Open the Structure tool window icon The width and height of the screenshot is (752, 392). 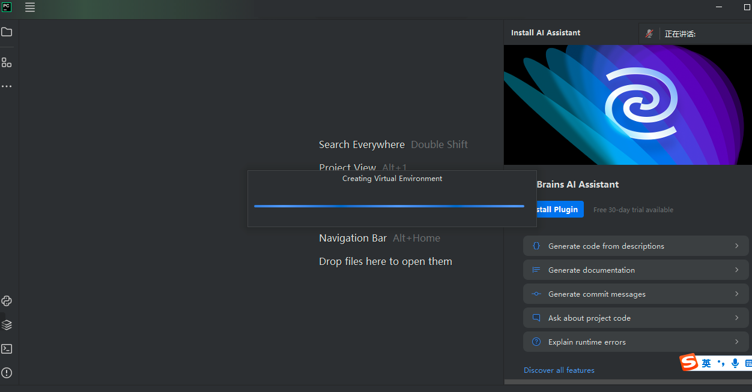click(7, 62)
